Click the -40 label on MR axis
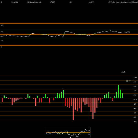Image resolution: width=138 pixels, height=138 pixels. tap(135, 108)
